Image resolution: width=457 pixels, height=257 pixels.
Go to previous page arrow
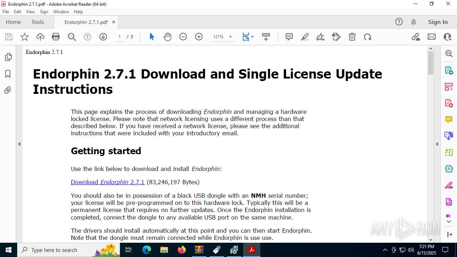click(x=87, y=37)
